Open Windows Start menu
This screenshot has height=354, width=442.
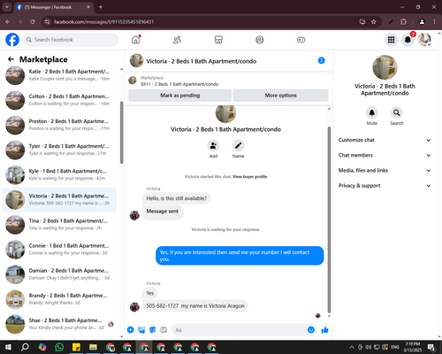tap(8, 347)
